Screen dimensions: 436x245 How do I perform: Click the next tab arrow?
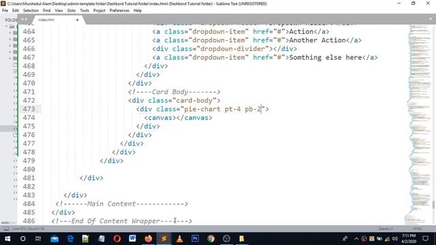coord(26,20)
